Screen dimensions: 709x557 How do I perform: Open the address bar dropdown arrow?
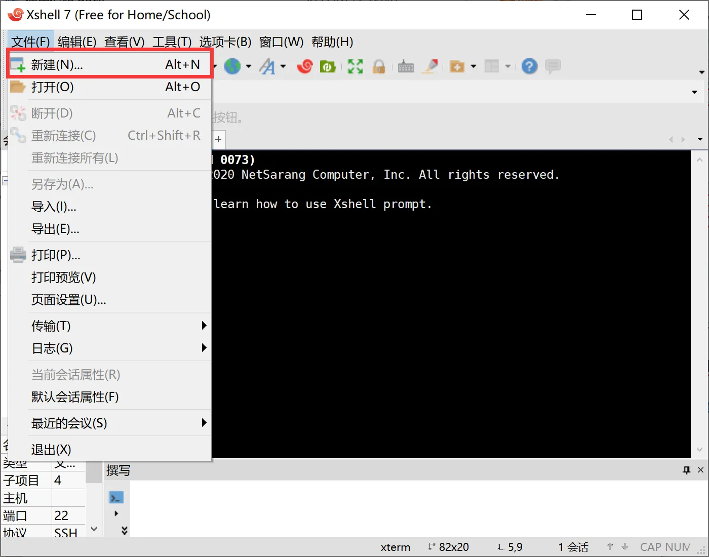coord(694,92)
